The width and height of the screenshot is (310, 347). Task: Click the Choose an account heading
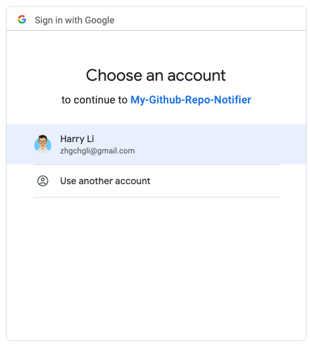pos(156,75)
